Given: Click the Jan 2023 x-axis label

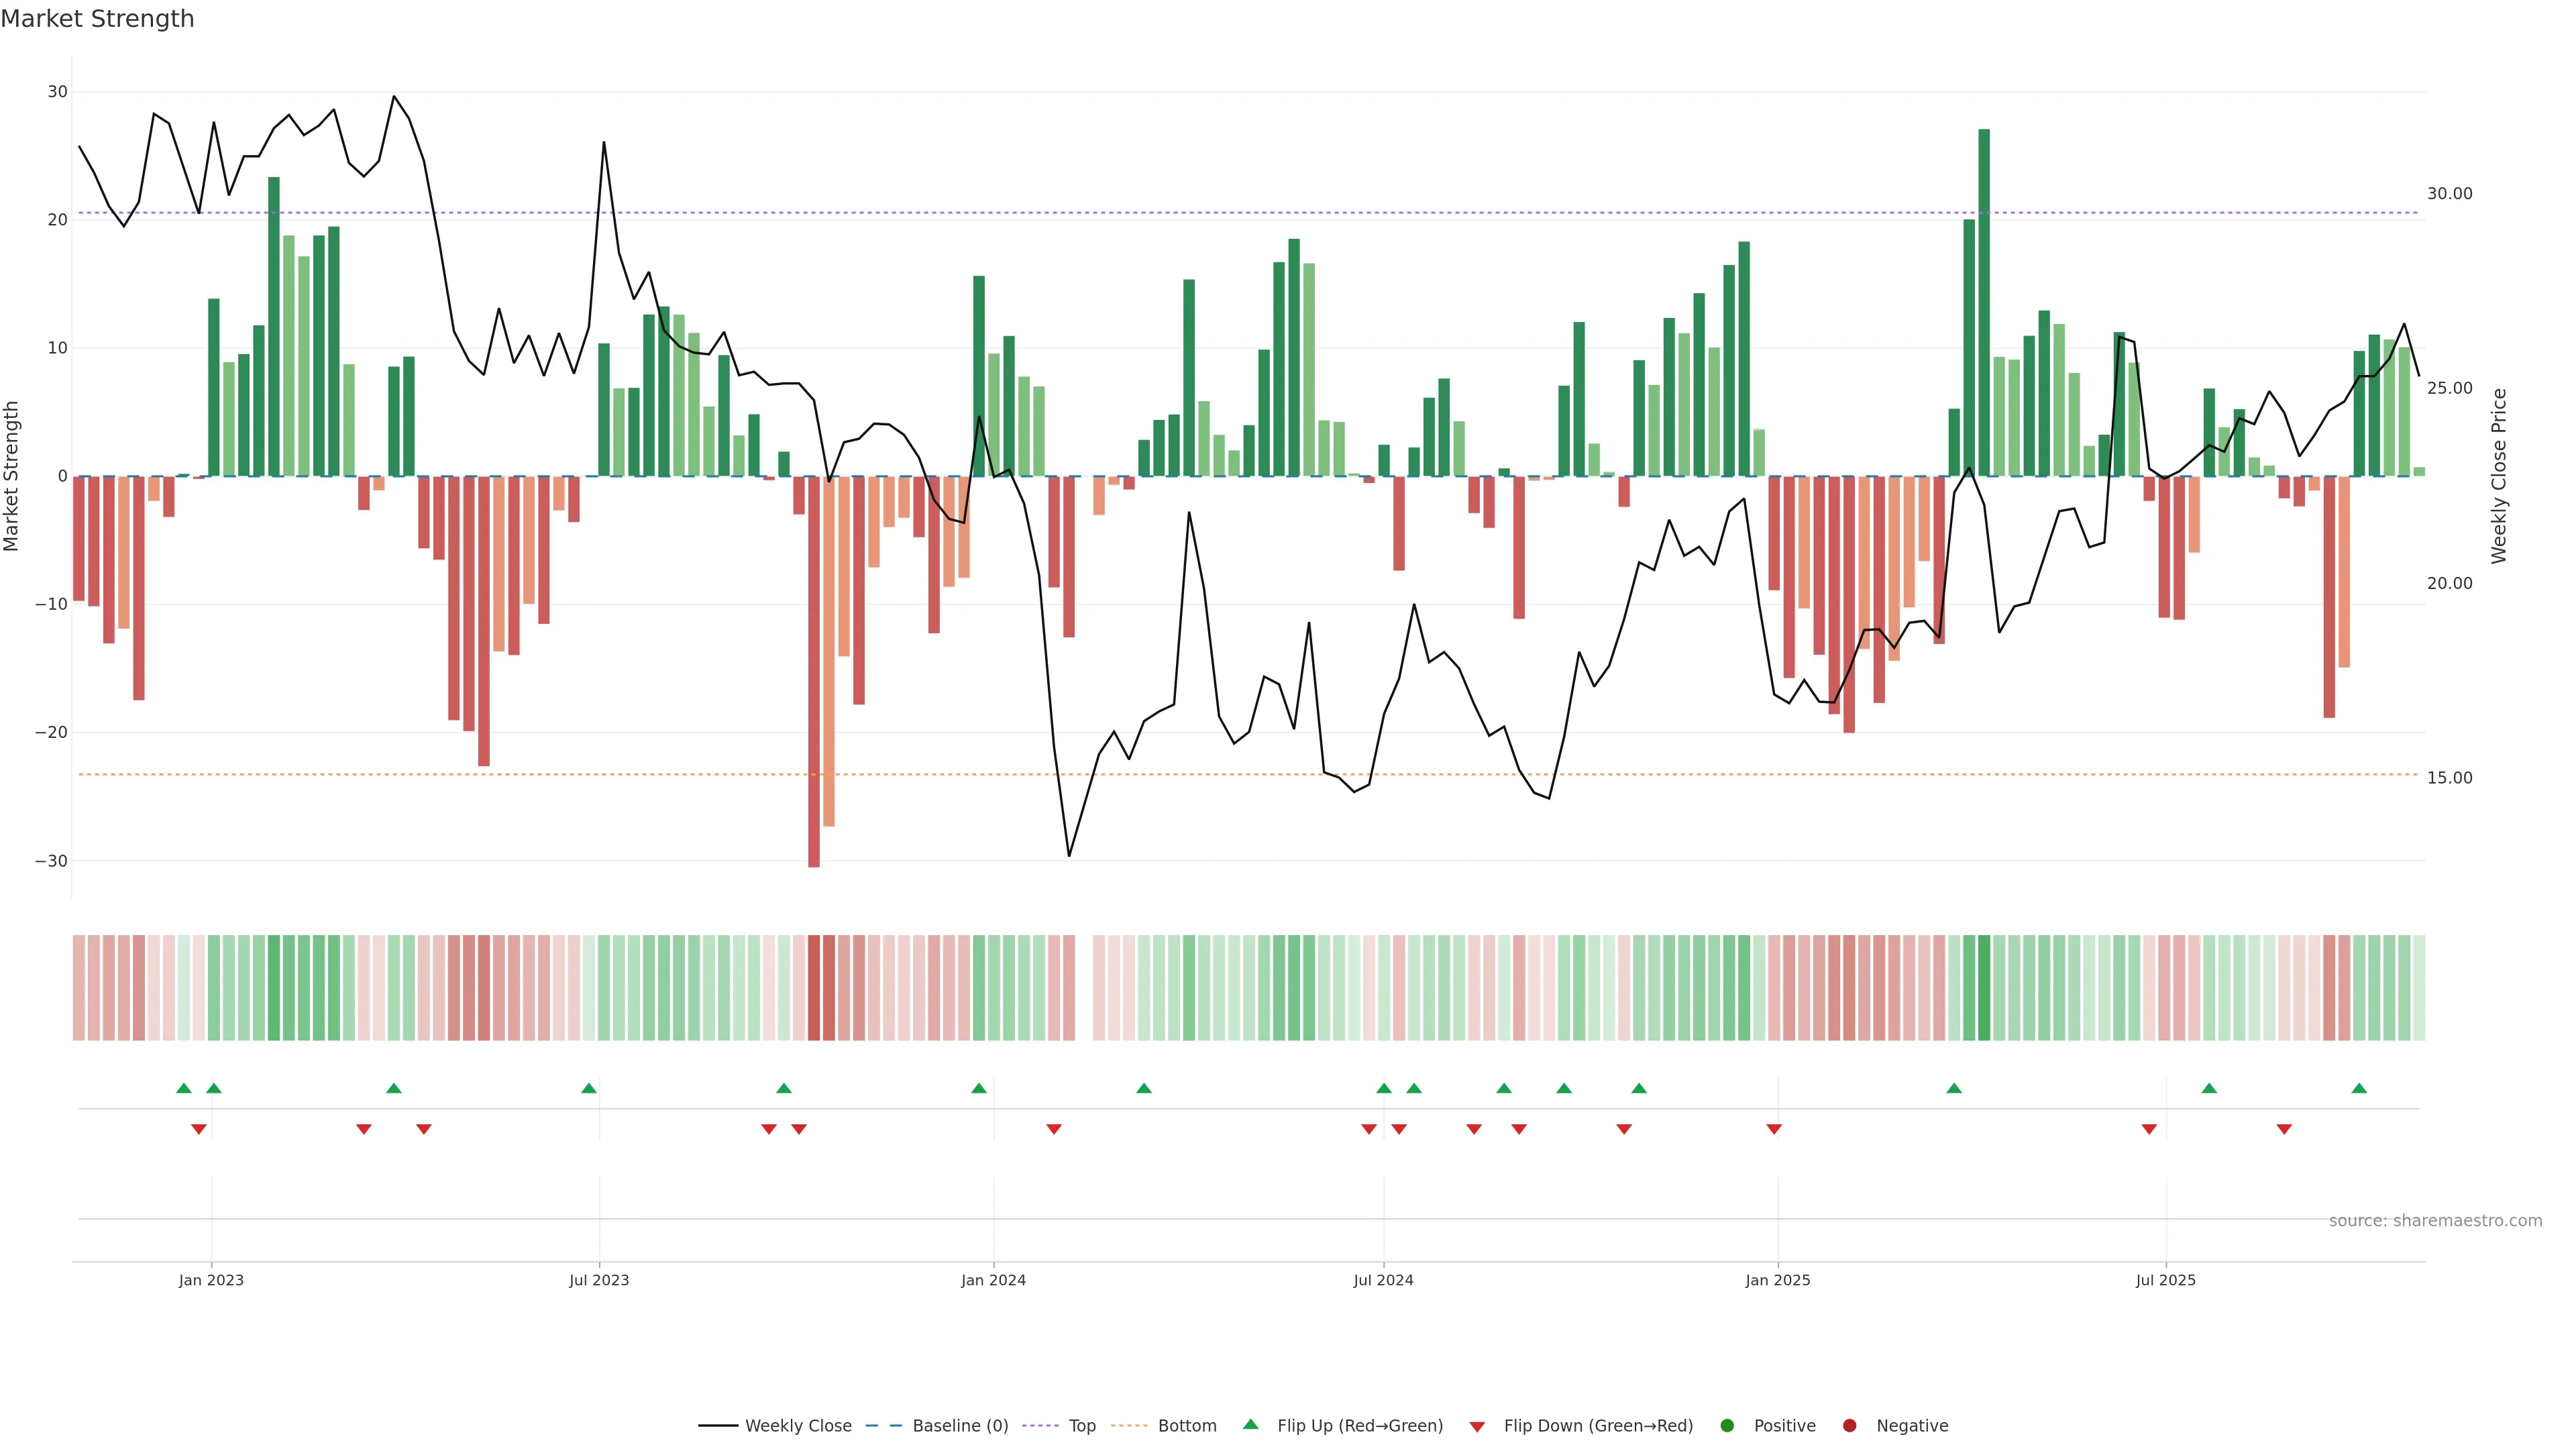Looking at the screenshot, I should coord(211,1280).
